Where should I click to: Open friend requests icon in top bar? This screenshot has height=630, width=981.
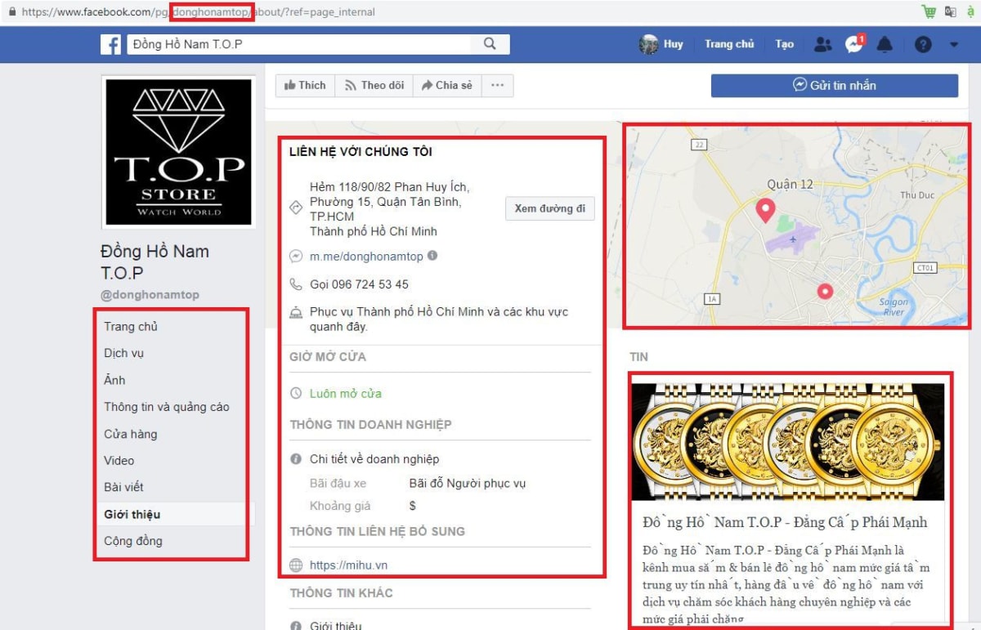point(823,45)
